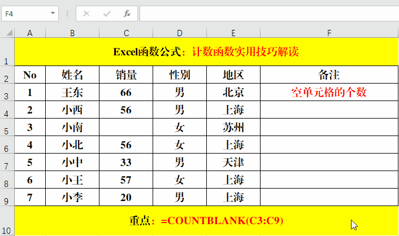The height and width of the screenshot is (236, 399).
Task: Select No cell with value 4
Action: coord(30,145)
